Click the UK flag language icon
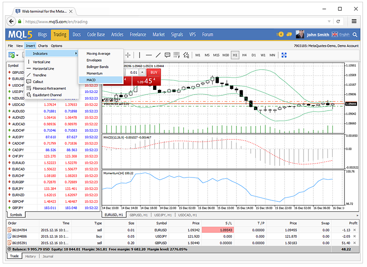Viewport: 367px width, 267px height. (x=335, y=35)
